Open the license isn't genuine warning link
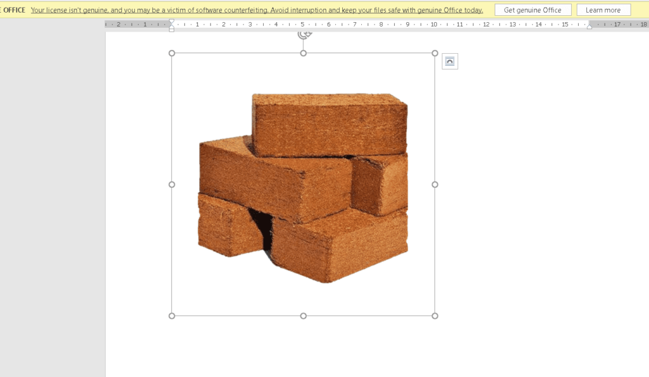The width and height of the screenshot is (649, 377). tap(257, 10)
